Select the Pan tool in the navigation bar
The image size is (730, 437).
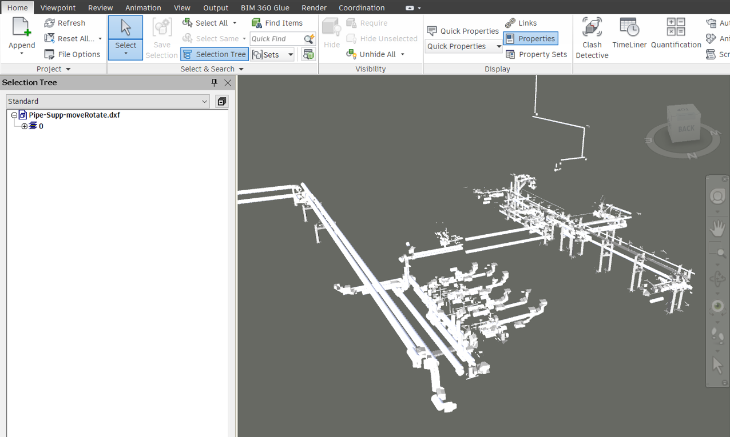[717, 227]
